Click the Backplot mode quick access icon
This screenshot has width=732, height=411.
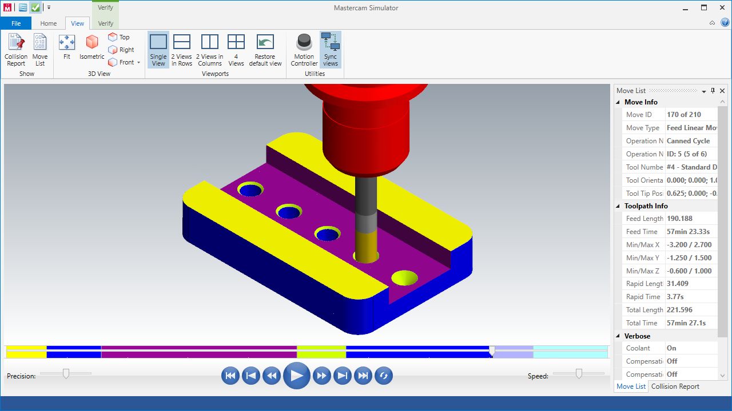[x=23, y=7]
